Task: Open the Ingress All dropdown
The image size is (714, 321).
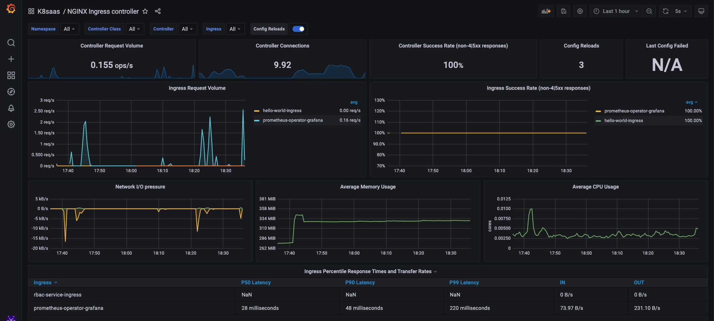Action: point(235,29)
